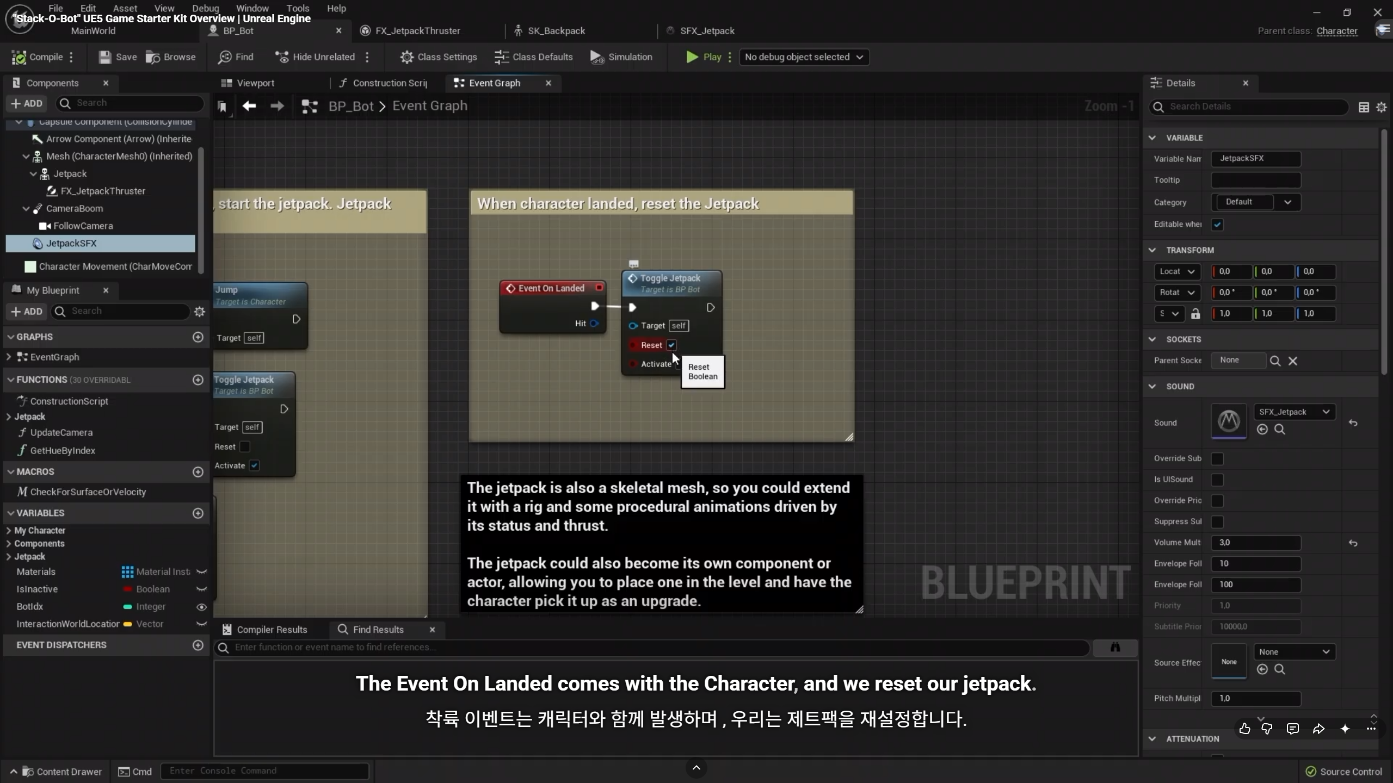The height and width of the screenshot is (783, 1393).
Task: Start Simulation mode
Action: coord(621,57)
